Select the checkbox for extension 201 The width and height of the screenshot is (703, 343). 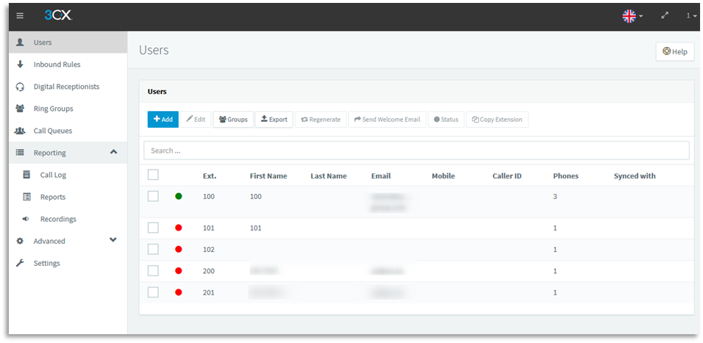153,292
